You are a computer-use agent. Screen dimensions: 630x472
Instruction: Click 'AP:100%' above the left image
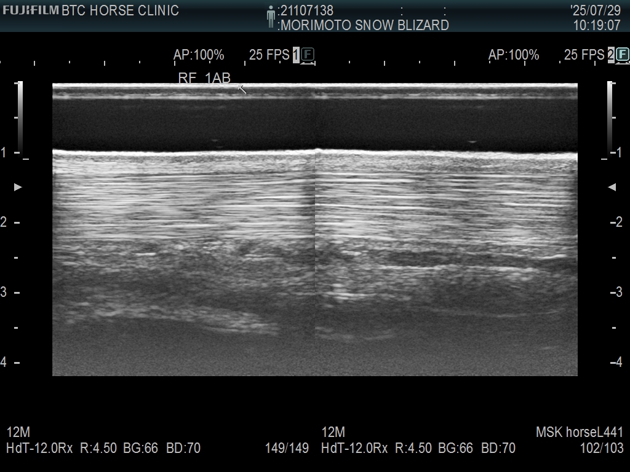tap(199, 55)
